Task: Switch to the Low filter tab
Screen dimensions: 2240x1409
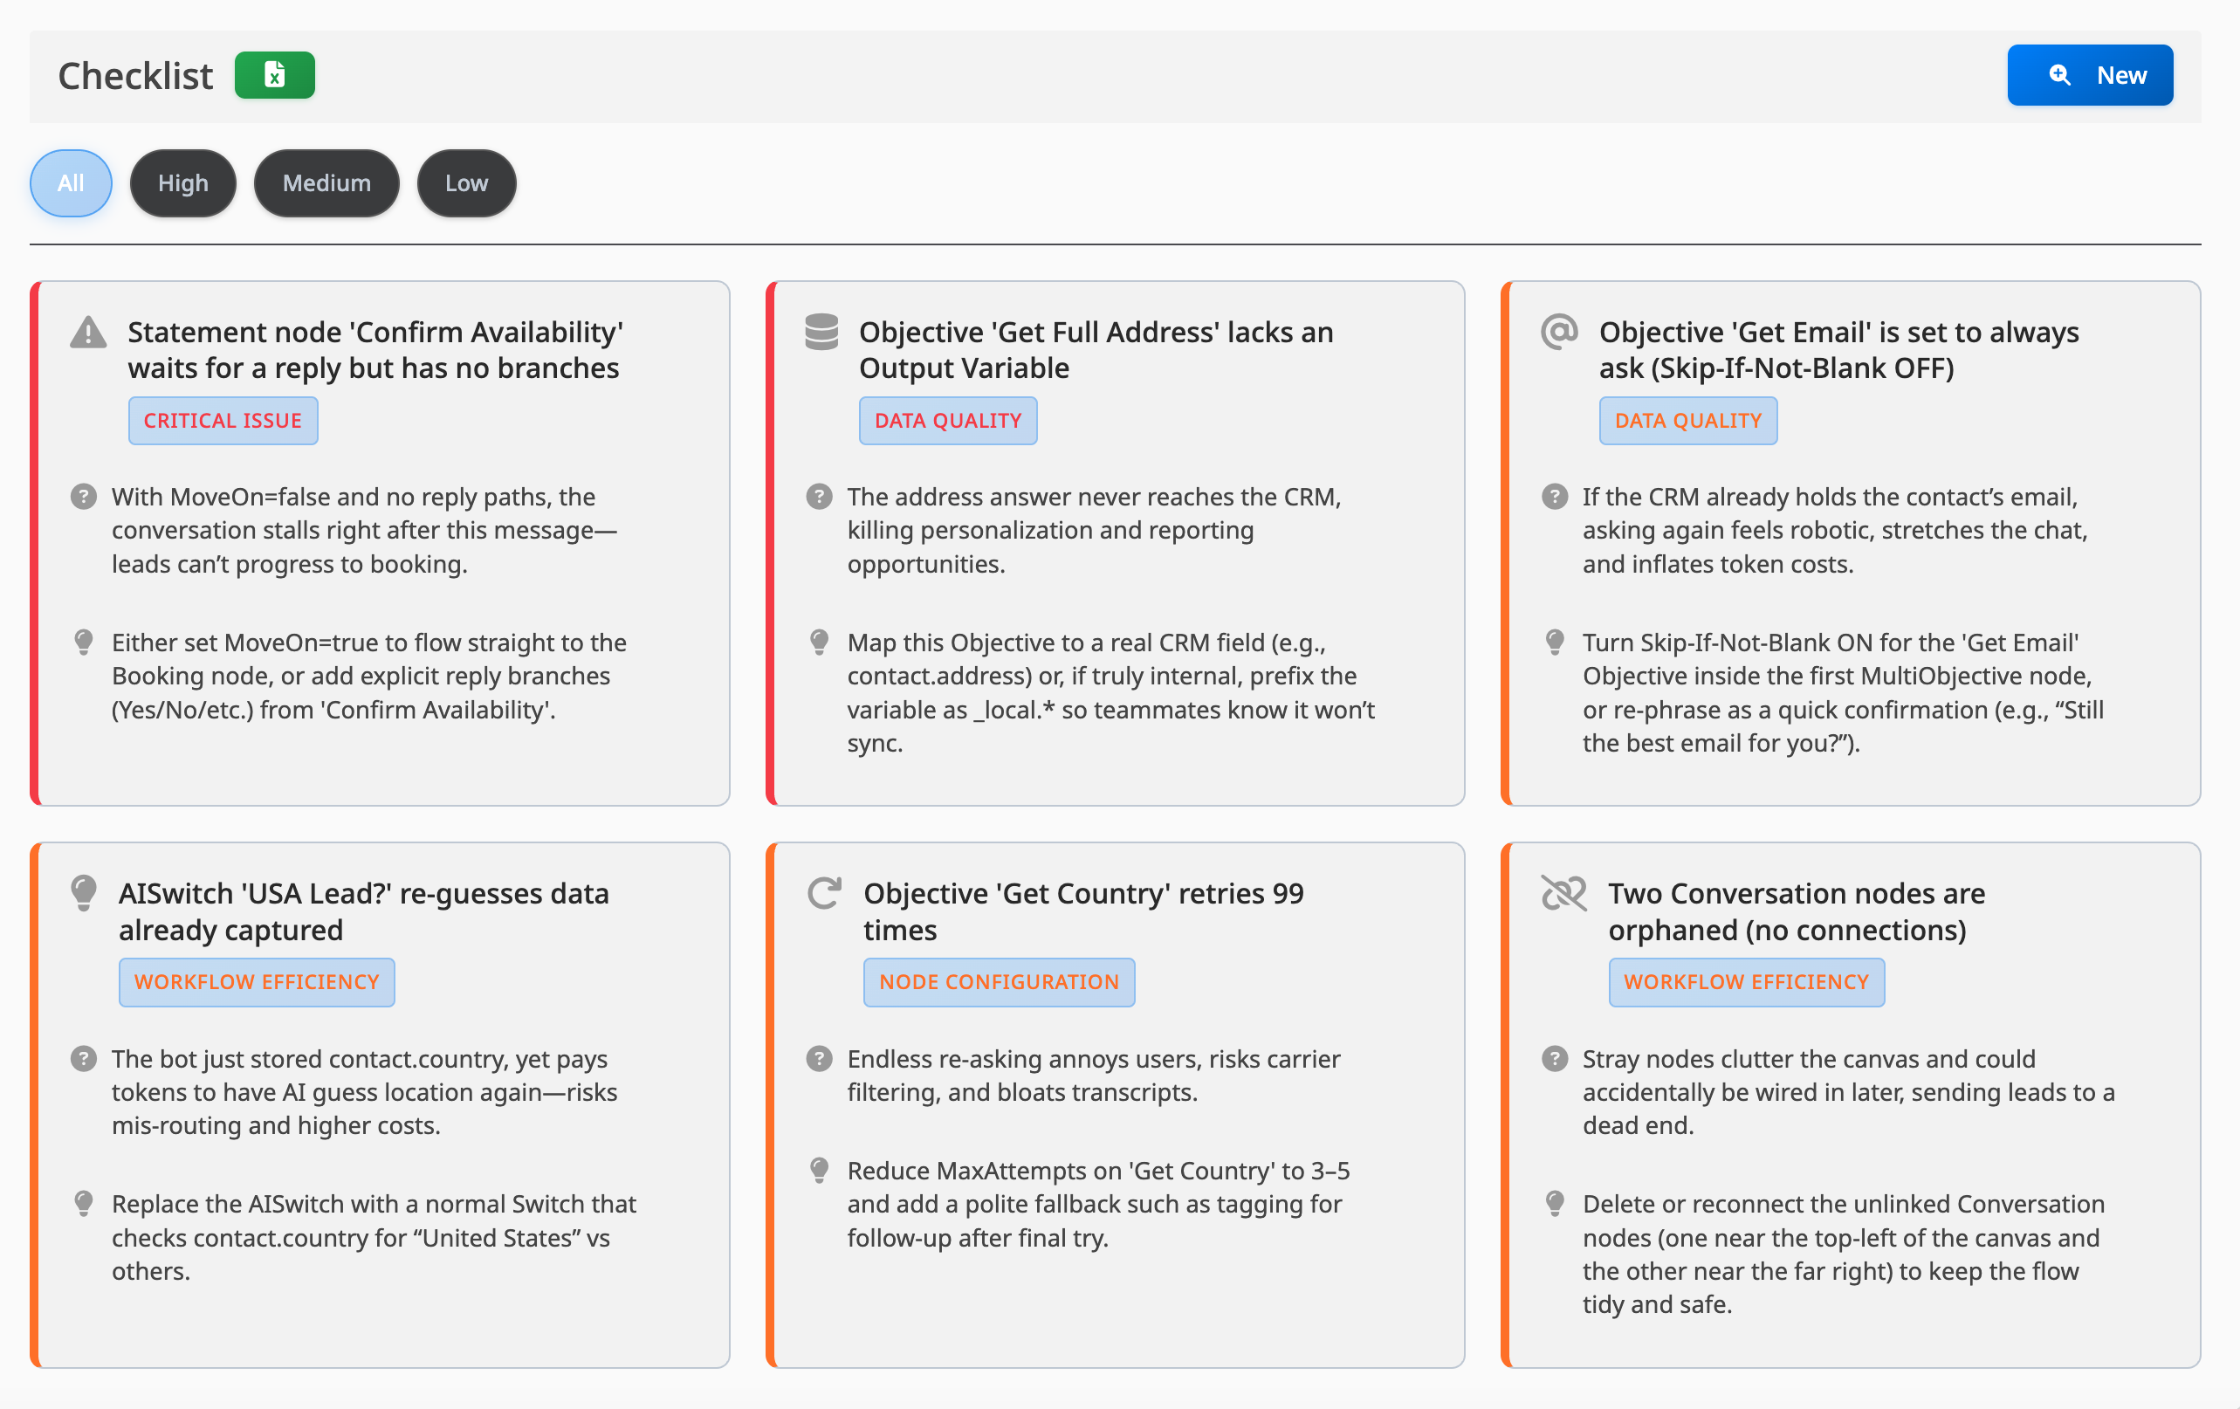Action: coord(466,183)
